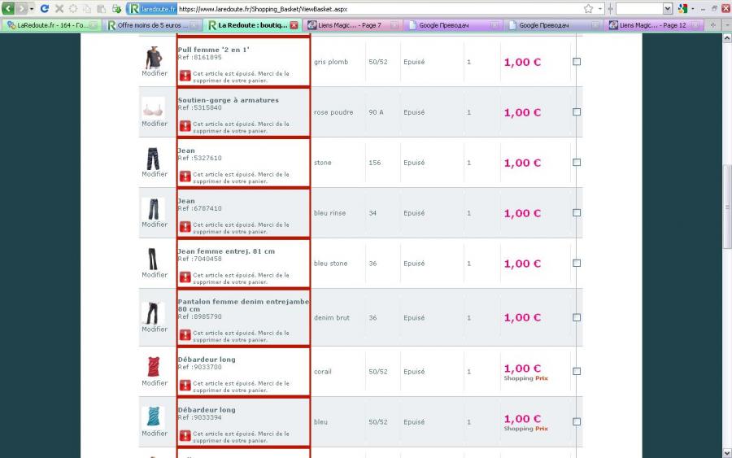Click the laredoute.fr site identity badge

pos(151,8)
